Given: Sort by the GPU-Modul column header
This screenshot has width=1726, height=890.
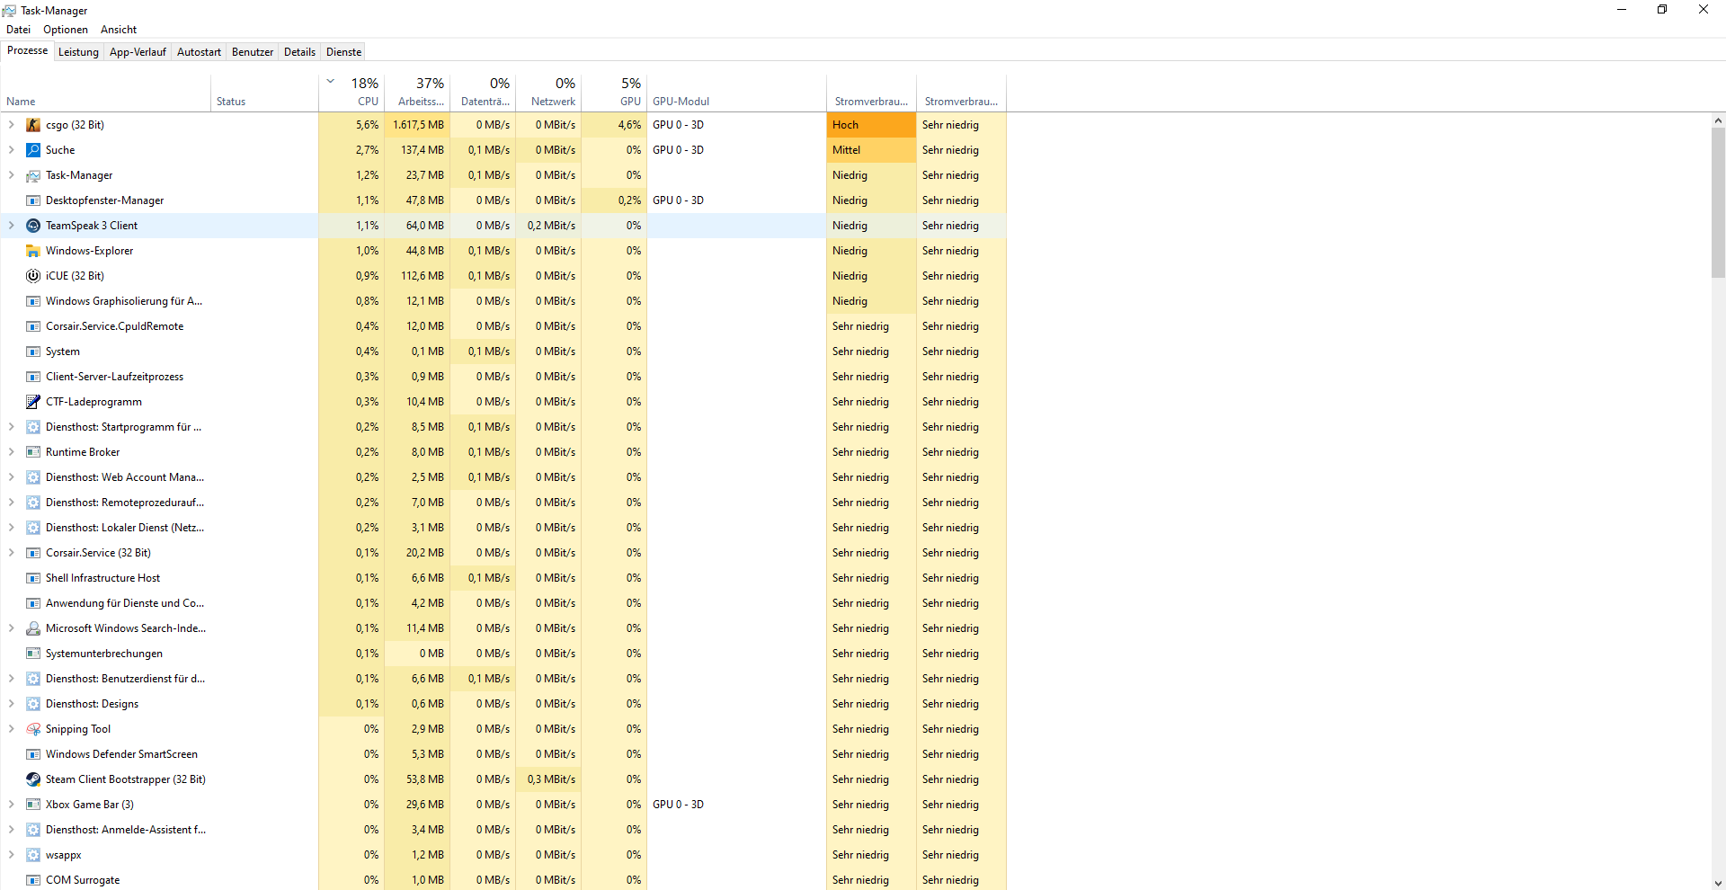Looking at the screenshot, I should click(x=736, y=93).
